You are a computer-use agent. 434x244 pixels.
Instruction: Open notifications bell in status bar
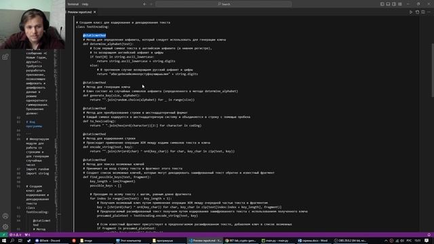click(429, 235)
